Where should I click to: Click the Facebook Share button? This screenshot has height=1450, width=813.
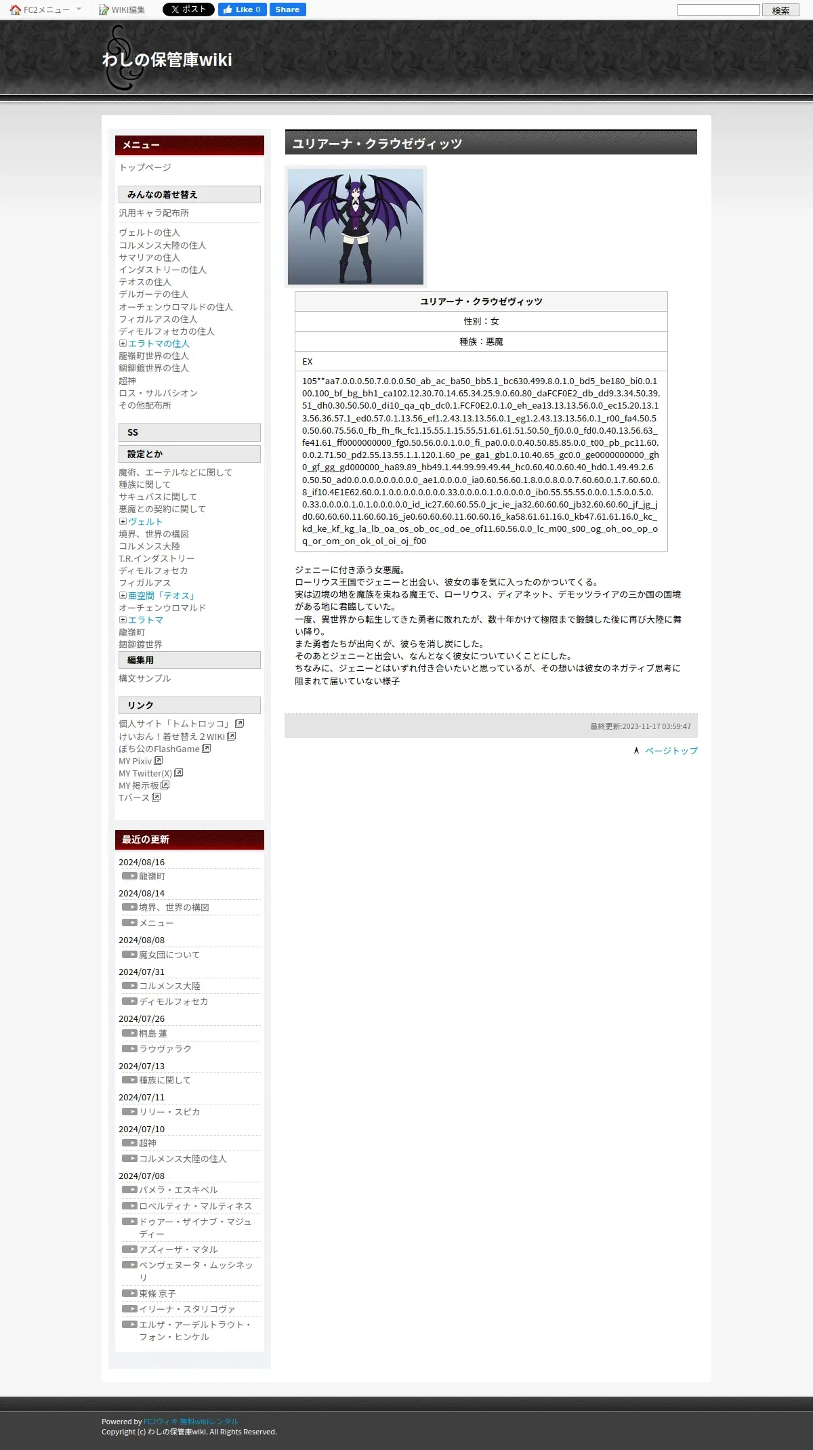tap(287, 9)
